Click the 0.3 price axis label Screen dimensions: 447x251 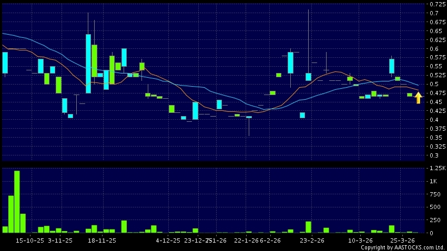click(x=434, y=155)
